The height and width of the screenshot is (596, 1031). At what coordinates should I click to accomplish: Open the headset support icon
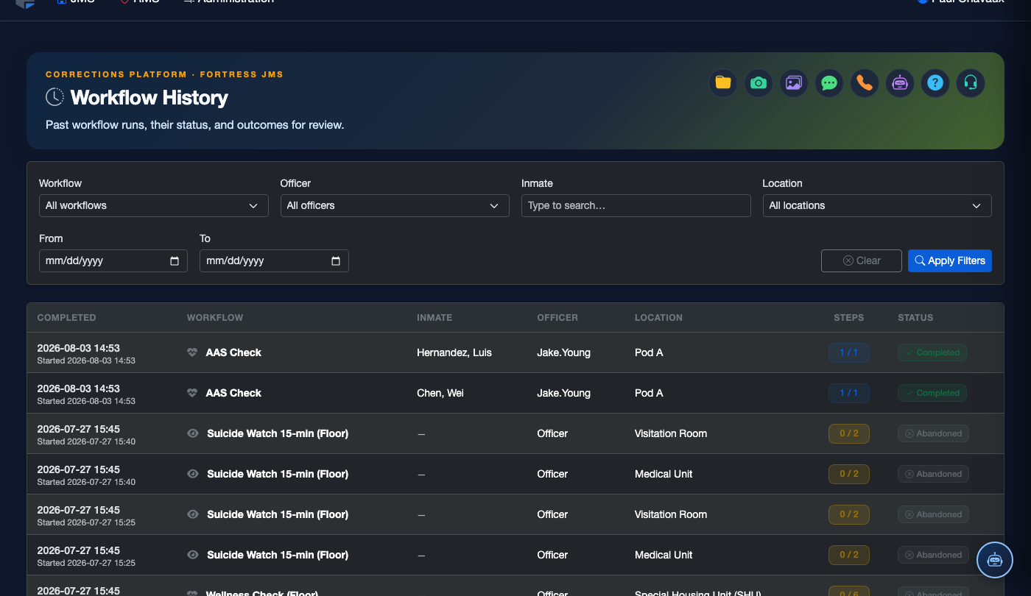click(971, 82)
